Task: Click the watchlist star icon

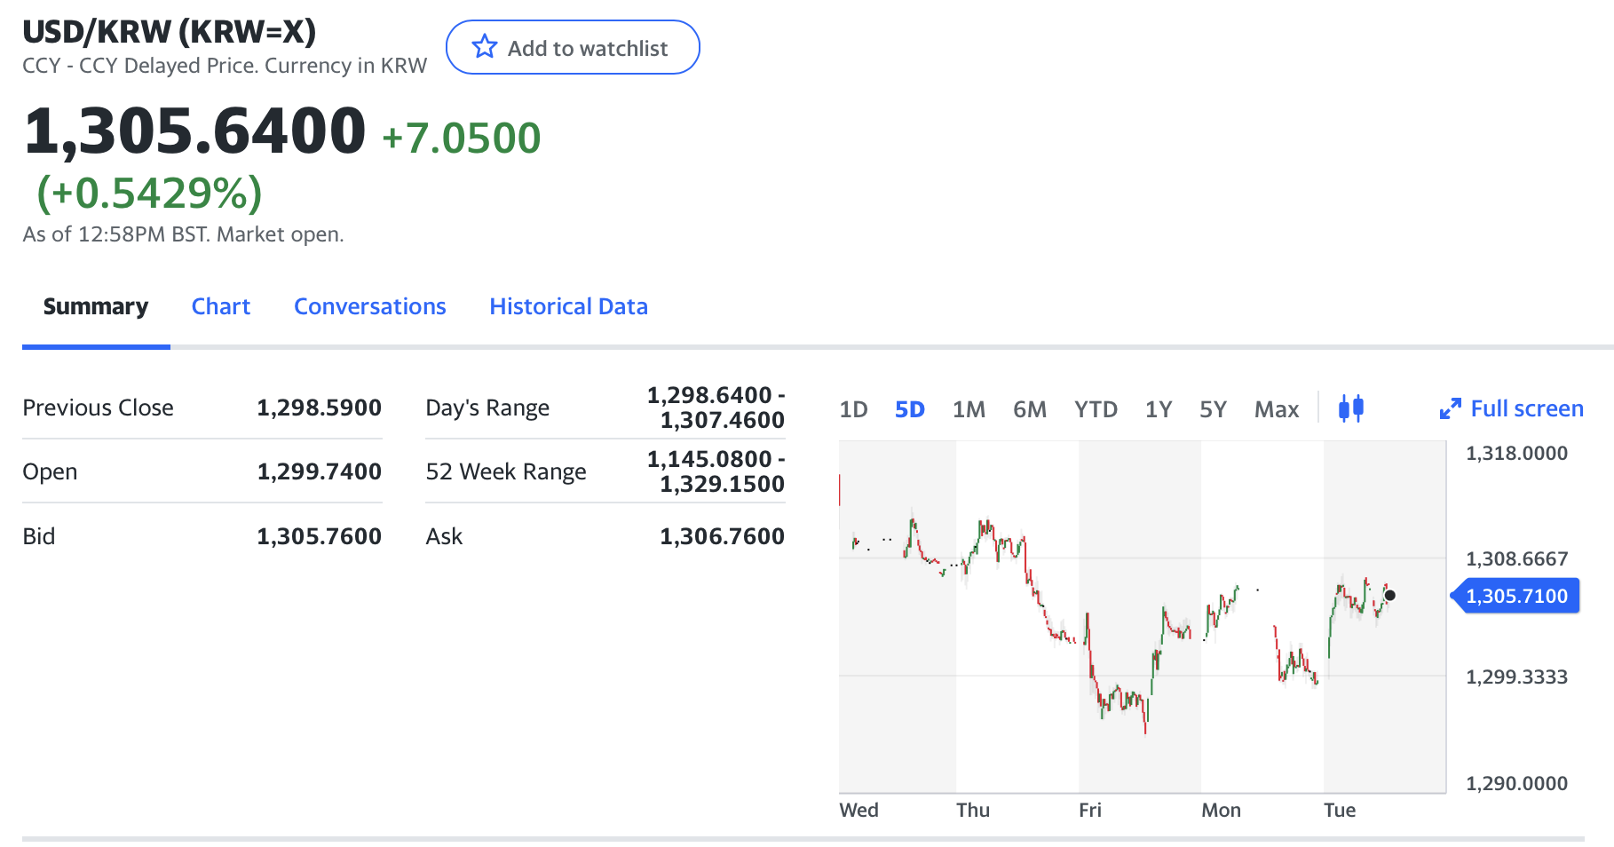Action: [485, 47]
